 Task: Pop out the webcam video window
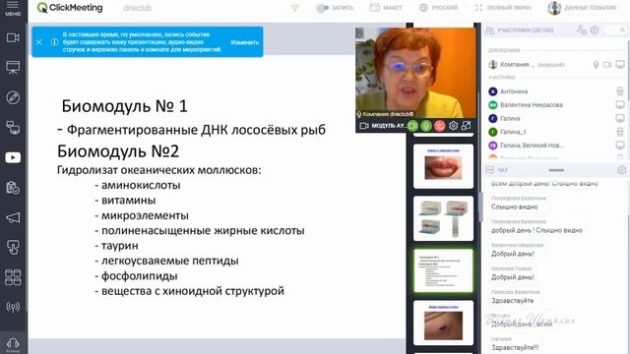pyautogui.click(x=466, y=126)
